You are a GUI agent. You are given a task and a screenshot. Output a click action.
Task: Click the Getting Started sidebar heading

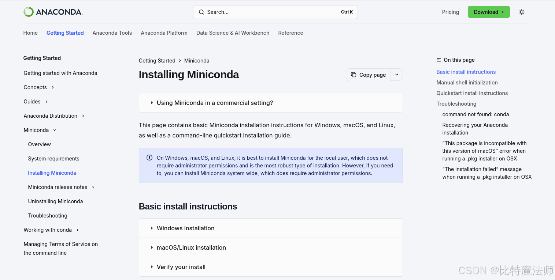[42, 58]
